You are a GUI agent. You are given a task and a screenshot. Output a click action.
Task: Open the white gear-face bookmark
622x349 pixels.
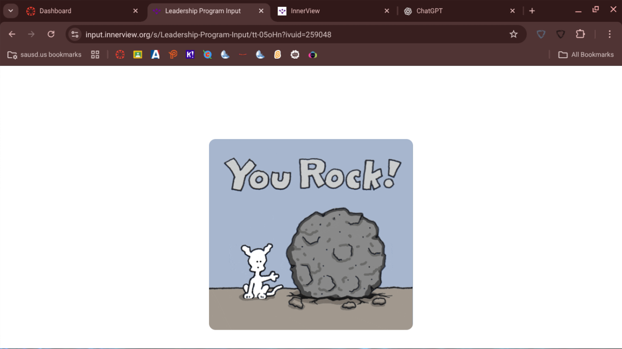(295, 55)
